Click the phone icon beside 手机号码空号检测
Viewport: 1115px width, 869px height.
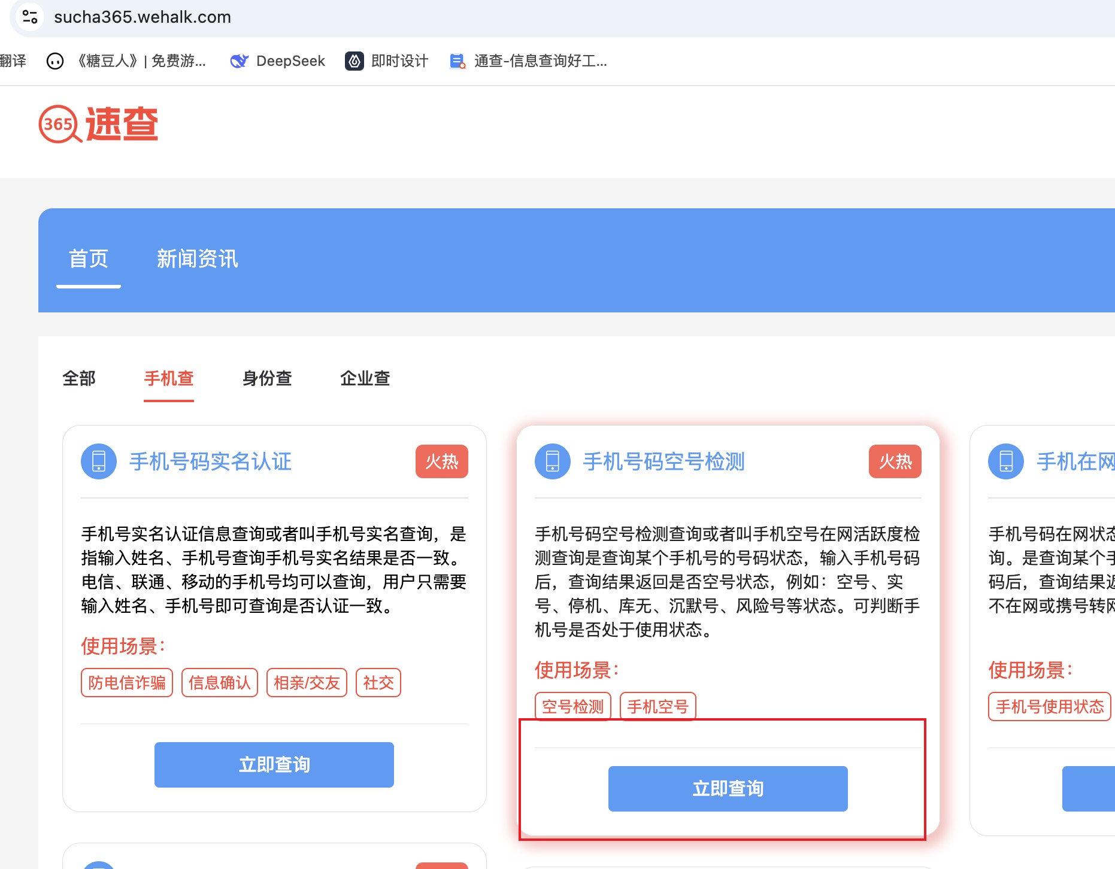[x=552, y=461]
